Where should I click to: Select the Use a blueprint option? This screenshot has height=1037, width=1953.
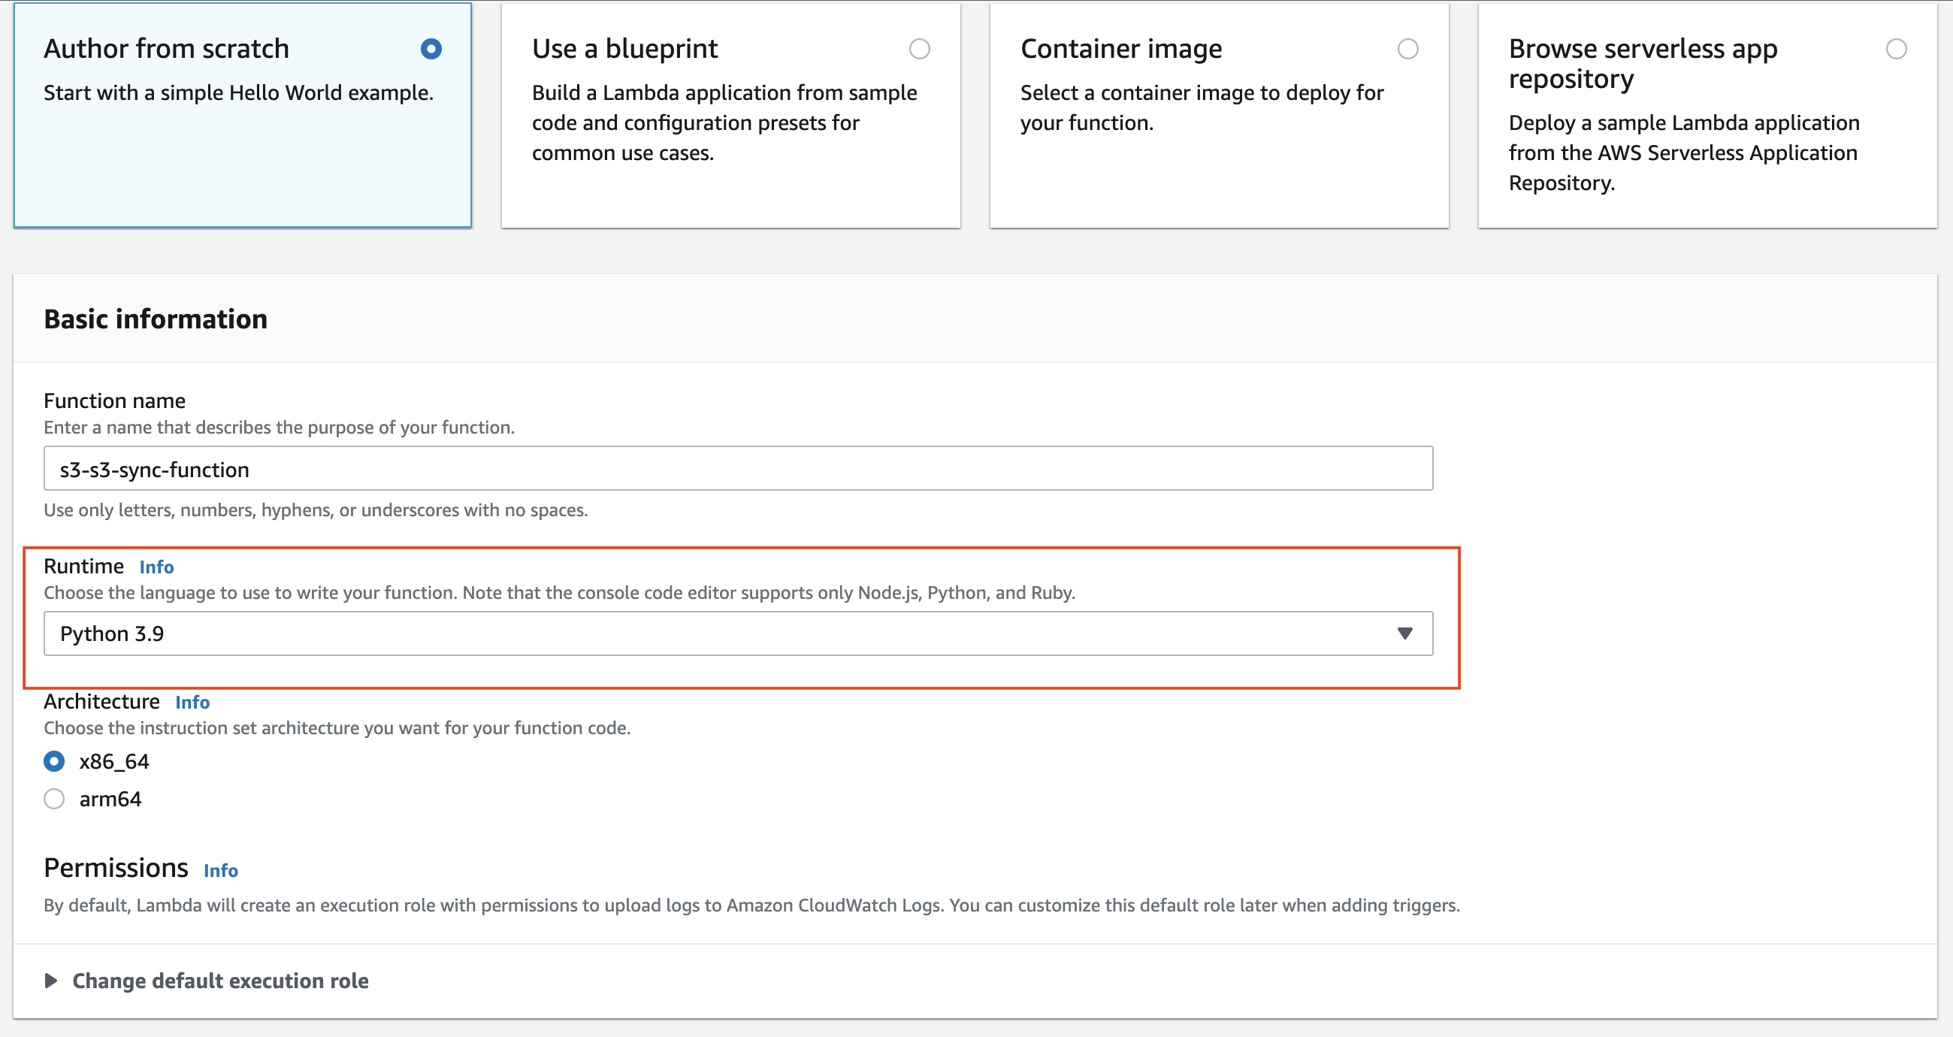click(920, 49)
